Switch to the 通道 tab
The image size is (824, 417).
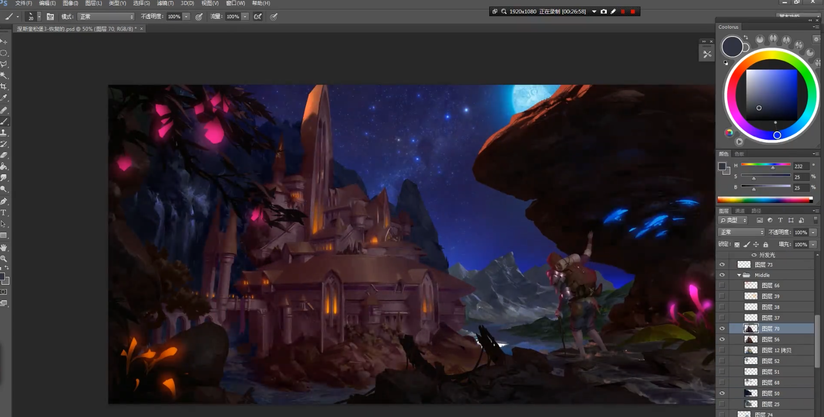[x=740, y=211]
